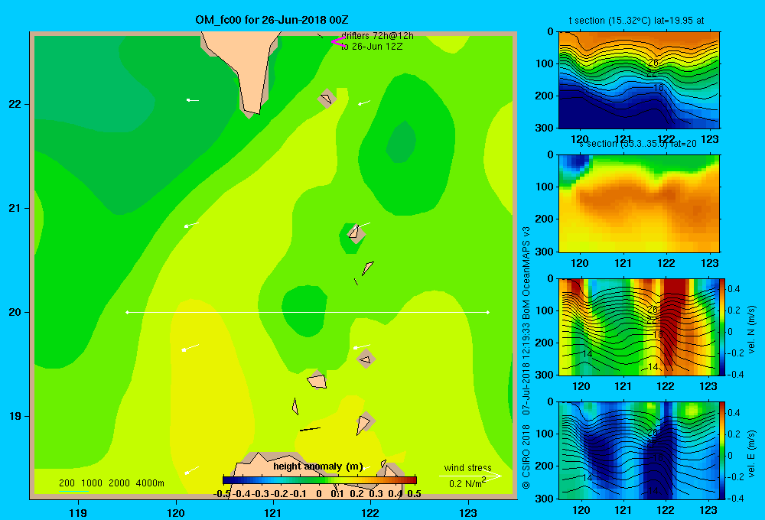Click the white section line at latitude 20
This screenshot has width=765, height=520.
coord(308,312)
